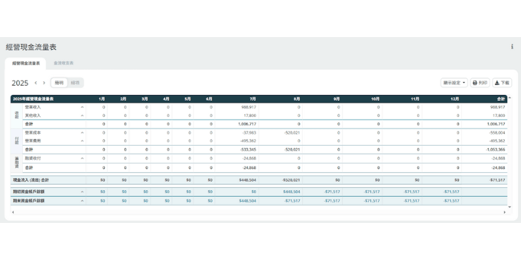Switch to the 金流收支表 tab
Image resolution: width=521 pixels, height=260 pixels.
pyautogui.click(x=63, y=64)
